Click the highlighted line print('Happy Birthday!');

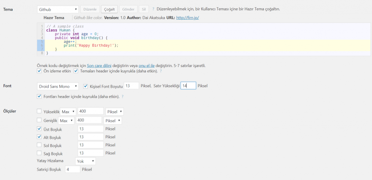(91, 45)
